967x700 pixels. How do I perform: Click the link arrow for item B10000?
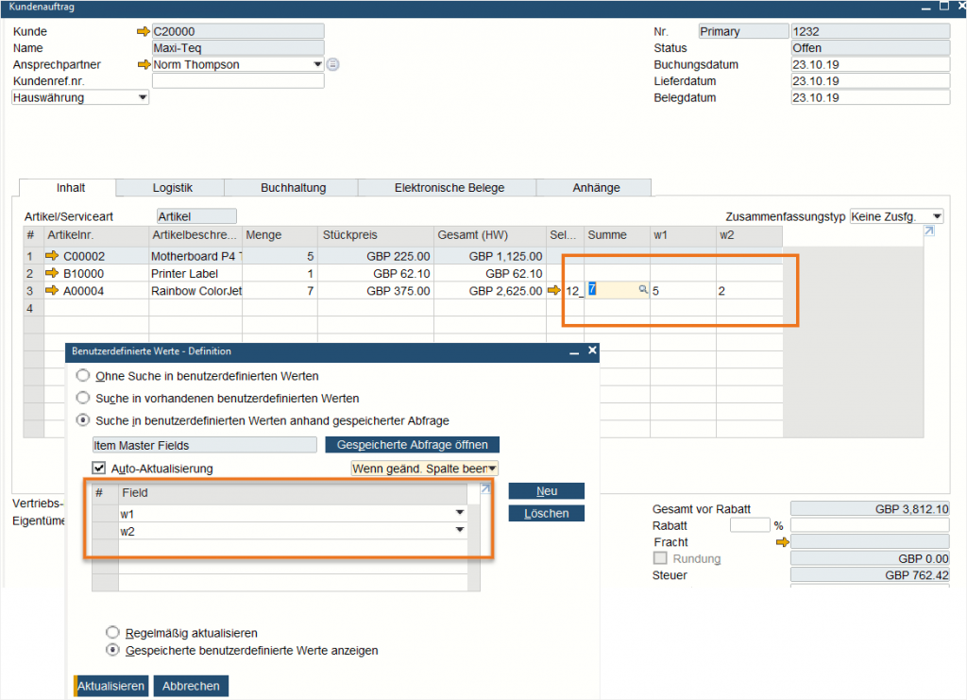point(52,273)
